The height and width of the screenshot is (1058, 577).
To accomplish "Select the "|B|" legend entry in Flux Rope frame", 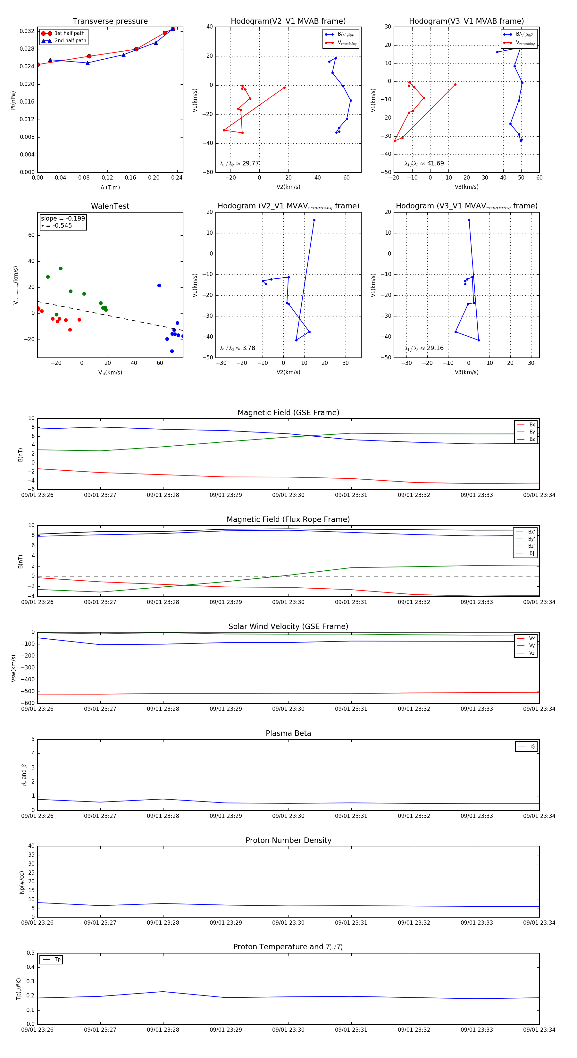I will click(x=525, y=553).
